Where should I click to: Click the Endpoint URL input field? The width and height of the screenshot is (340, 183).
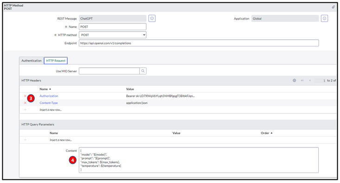(x=199, y=43)
